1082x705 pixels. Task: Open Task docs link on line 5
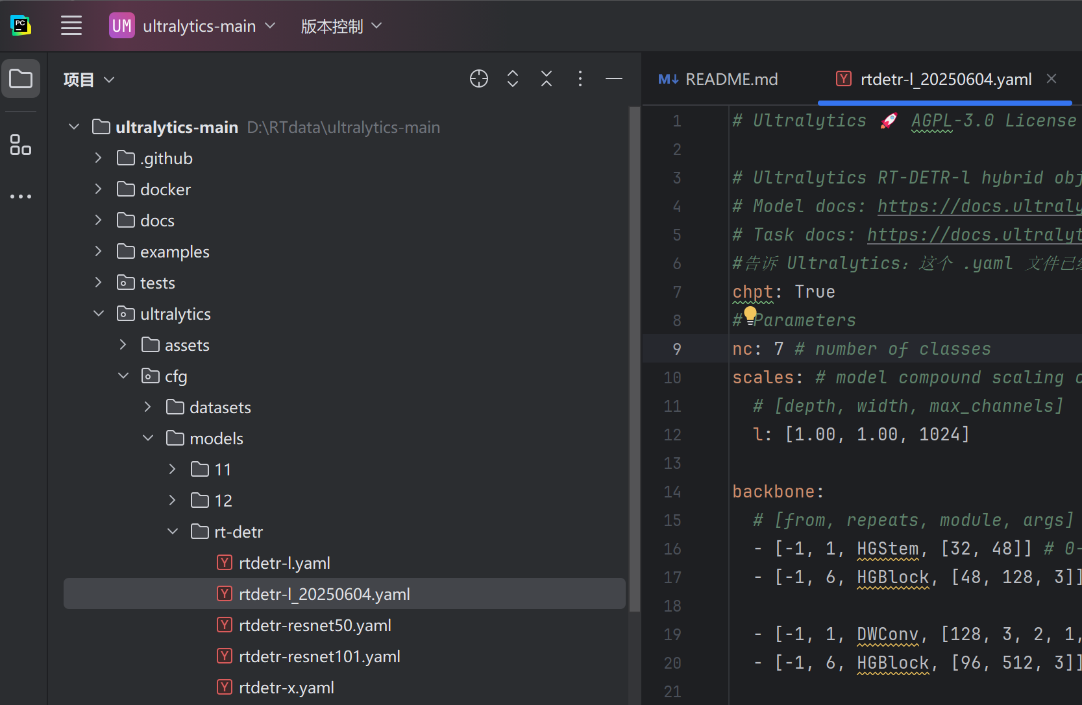pyautogui.click(x=974, y=235)
